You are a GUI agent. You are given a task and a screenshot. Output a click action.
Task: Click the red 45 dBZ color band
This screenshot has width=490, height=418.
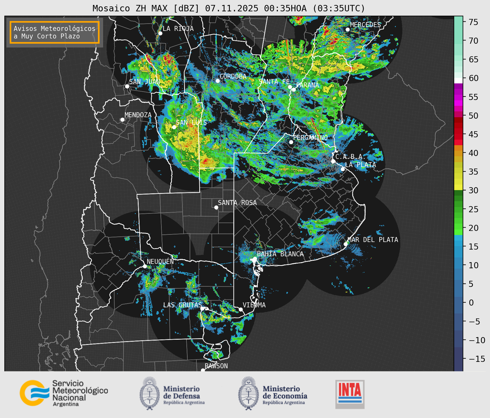coord(458,134)
